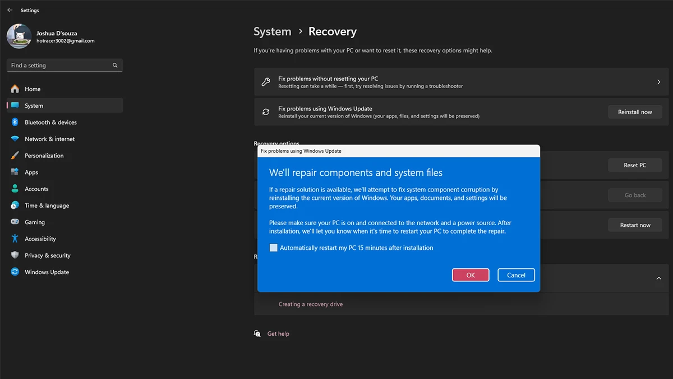Click the Apps icon in sidebar
The height and width of the screenshot is (379, 673).
click(x=15, y=172)
